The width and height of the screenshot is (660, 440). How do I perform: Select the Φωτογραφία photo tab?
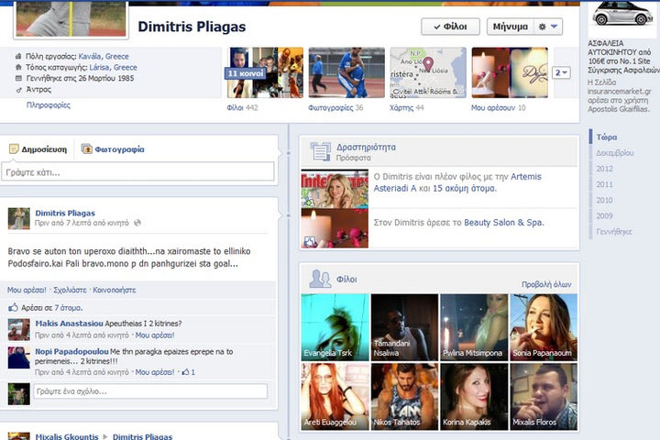click(x=113, y=149)
